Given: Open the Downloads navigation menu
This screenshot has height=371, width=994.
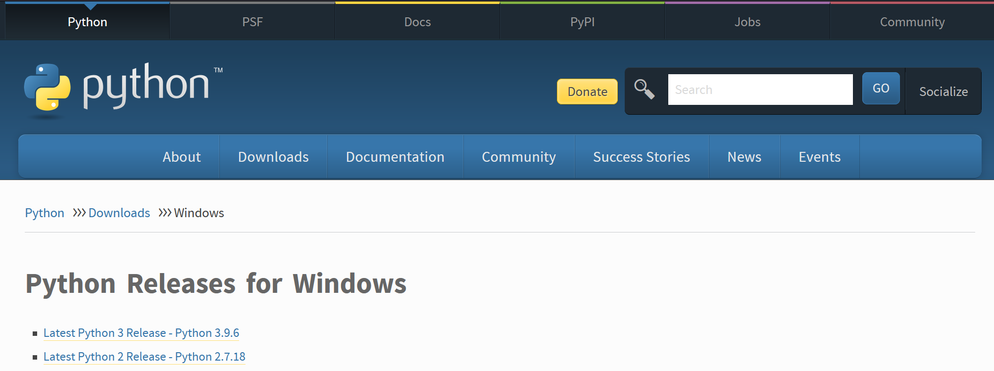Looking at the screenshot, I should (x=273, y=157).
